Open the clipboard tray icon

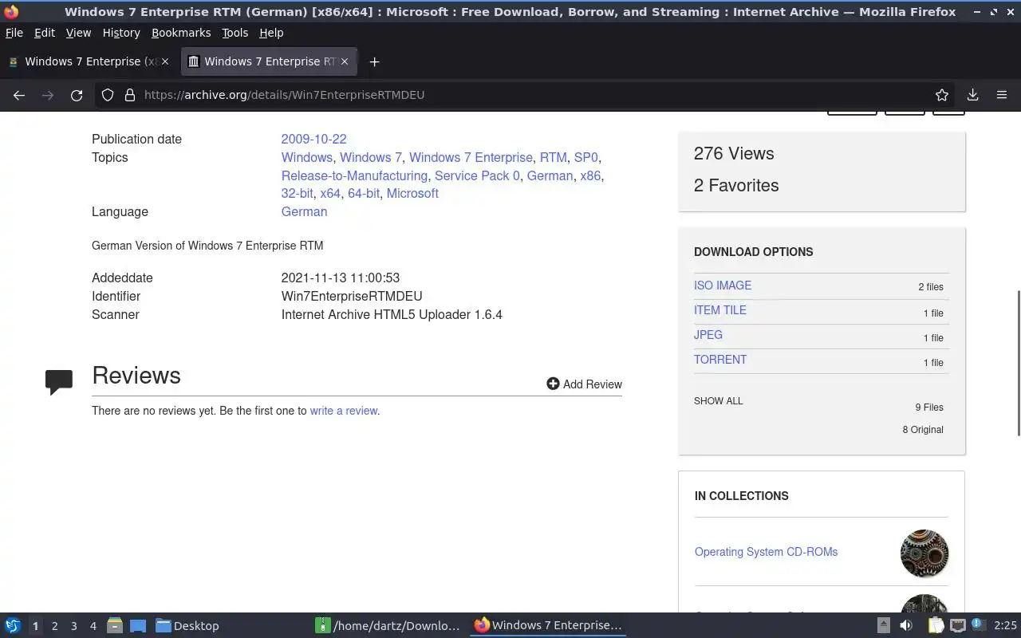point(936,625)
